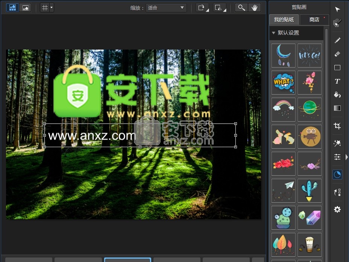
Task: Click the green 安下载 logo on canvas
Action: pyautogui.click(x=132, y=92)
